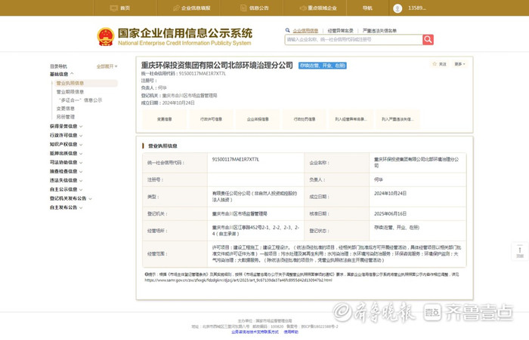529x340 pixels.
Task: Click the 变更信息 card button
Action: coord(165,119)
